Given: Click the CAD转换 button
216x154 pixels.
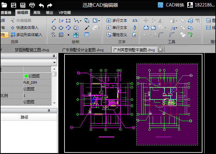Looking at the screenshot, I should tap(171, 5).
